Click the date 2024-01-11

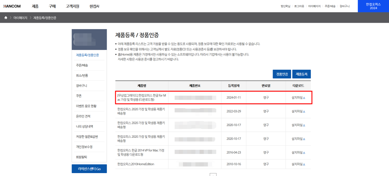(234, 97)
